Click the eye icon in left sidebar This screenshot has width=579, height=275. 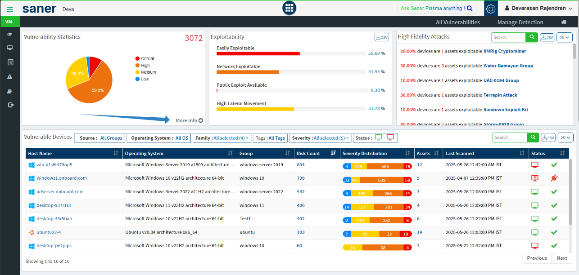pyautogui.click(x=10, y=34)
